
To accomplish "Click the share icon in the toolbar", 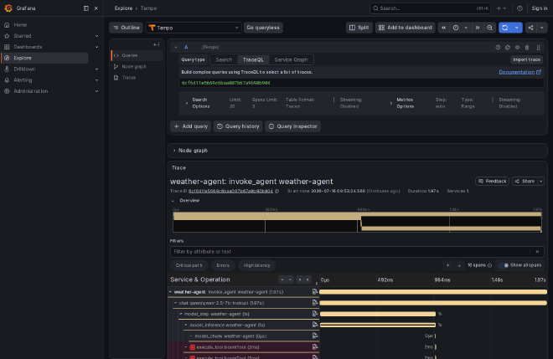I will pyautogui.click(x=530, y=28).
